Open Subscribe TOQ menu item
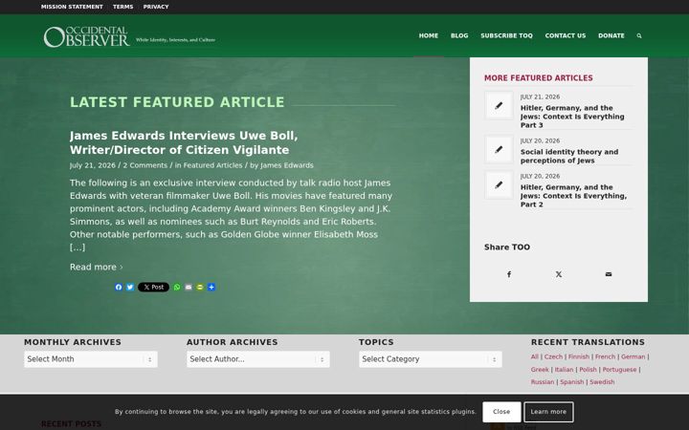689x430 pixels. point(506,36)
